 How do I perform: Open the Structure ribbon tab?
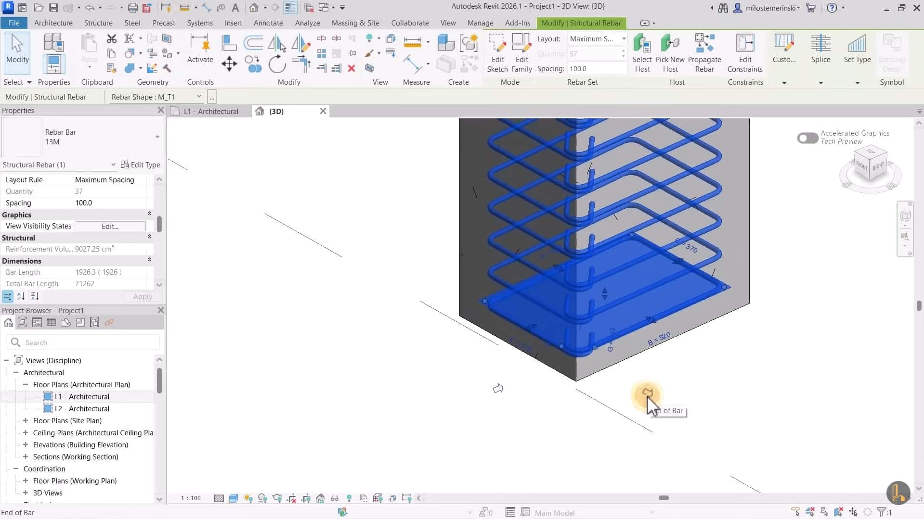(98, 23)
